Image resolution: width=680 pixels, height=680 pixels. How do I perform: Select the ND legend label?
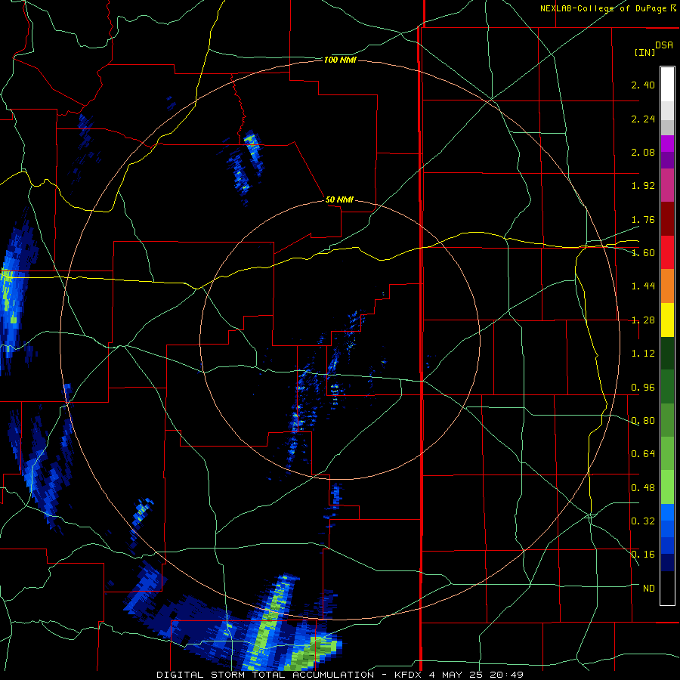click(x=649, y=589)
